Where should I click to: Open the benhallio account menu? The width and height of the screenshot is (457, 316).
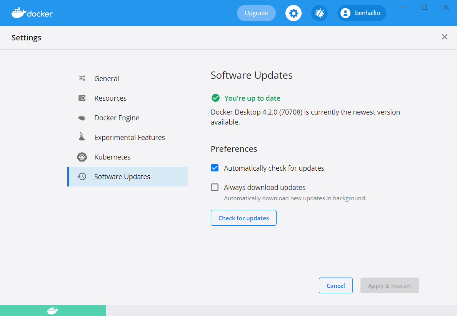[362, 13]
